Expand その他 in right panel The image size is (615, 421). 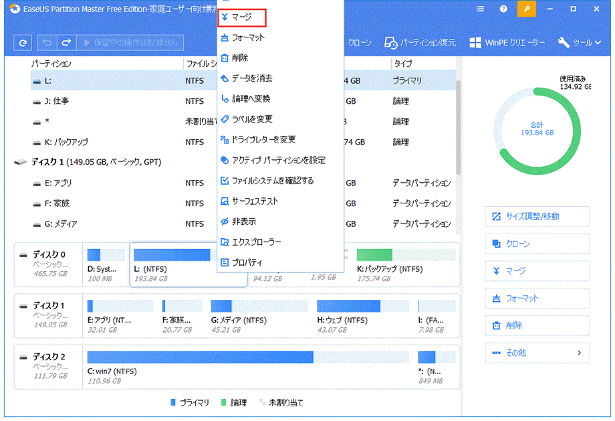click(x=537, y=353)
